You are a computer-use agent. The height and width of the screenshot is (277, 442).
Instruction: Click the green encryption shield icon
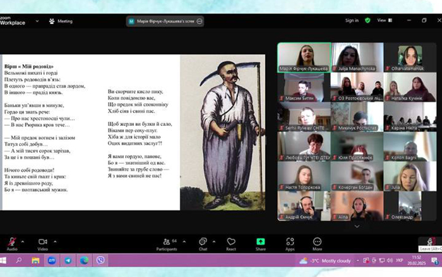click(x=367, y=20)
